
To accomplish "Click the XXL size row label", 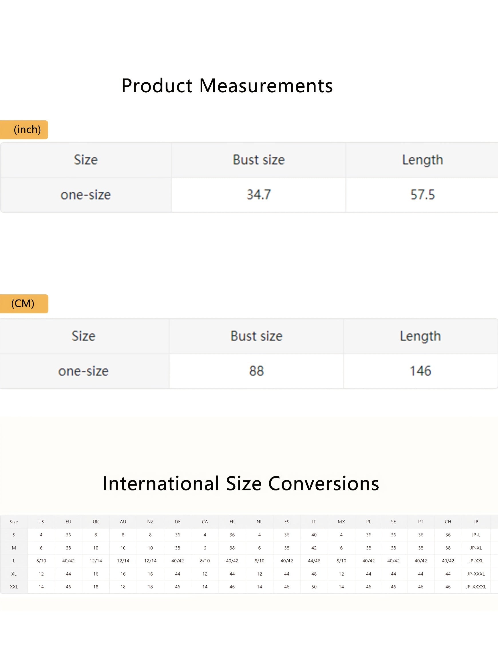I will point(14,586).
